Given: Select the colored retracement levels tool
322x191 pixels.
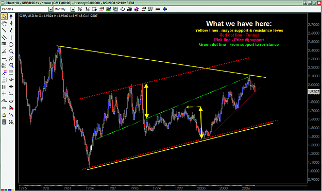Looking at the screenshot, I should tap(4, 73).
